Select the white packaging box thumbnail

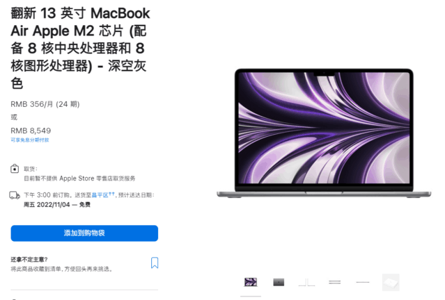coord(391,282)
